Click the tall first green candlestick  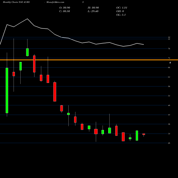7,90
